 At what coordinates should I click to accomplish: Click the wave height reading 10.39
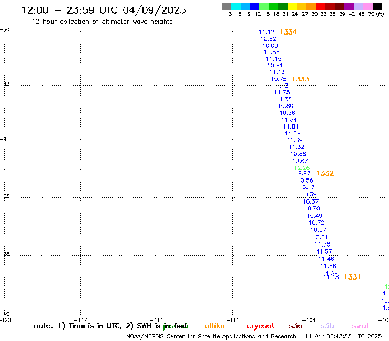coord(309,195)
